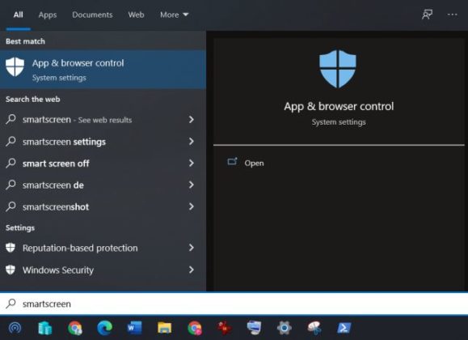This screenshot has width=468, height=340.
Task: Switch to the Web tab
Action: point(136,15)
